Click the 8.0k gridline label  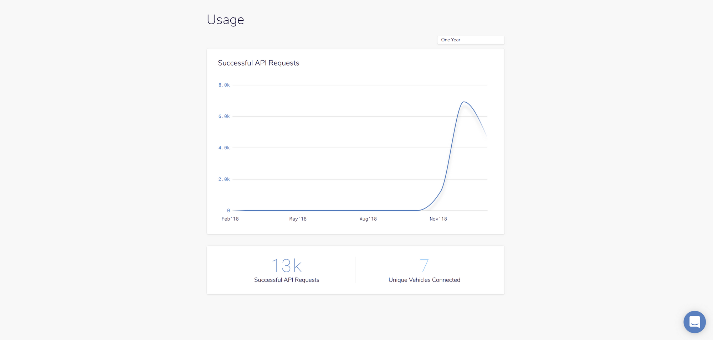coord(224,85)
